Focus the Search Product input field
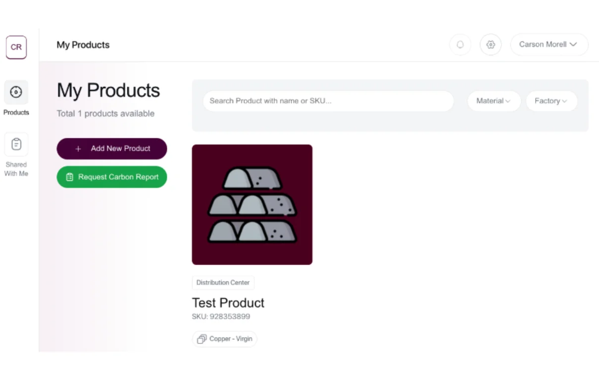The height and width of the screenshot is (380, 599). point(328,101)
